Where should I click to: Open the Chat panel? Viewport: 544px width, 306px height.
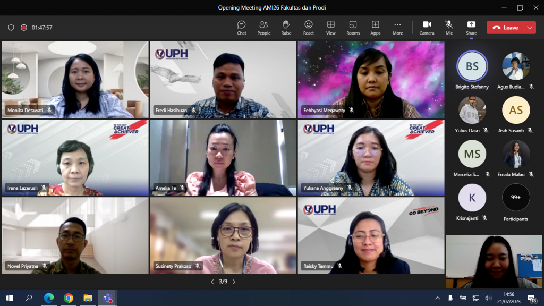coord(241,28)
